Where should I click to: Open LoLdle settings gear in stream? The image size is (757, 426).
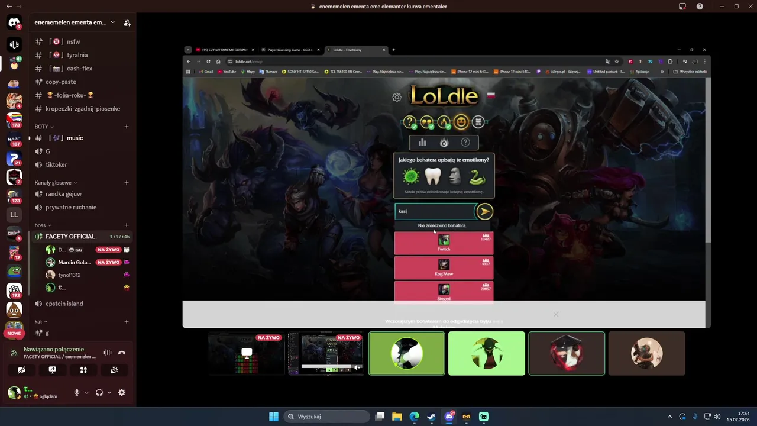click(397, 97)
